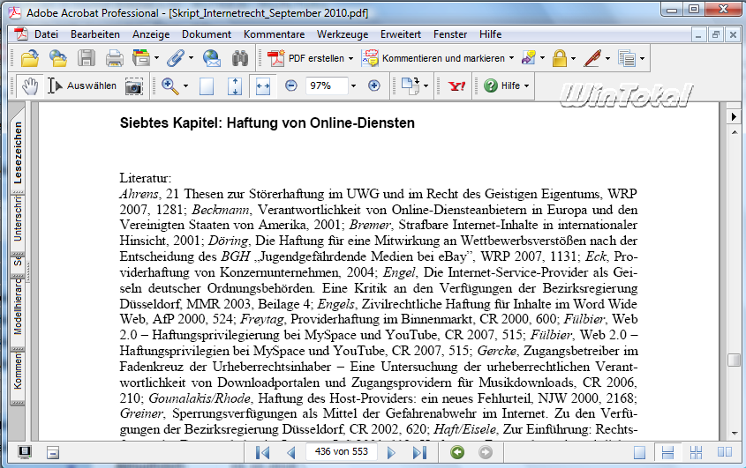Image resolution: width=746 pixels, height=468 pixels.
Task: Click the Auswählen select tool button
Action: (x=82, y=86)
